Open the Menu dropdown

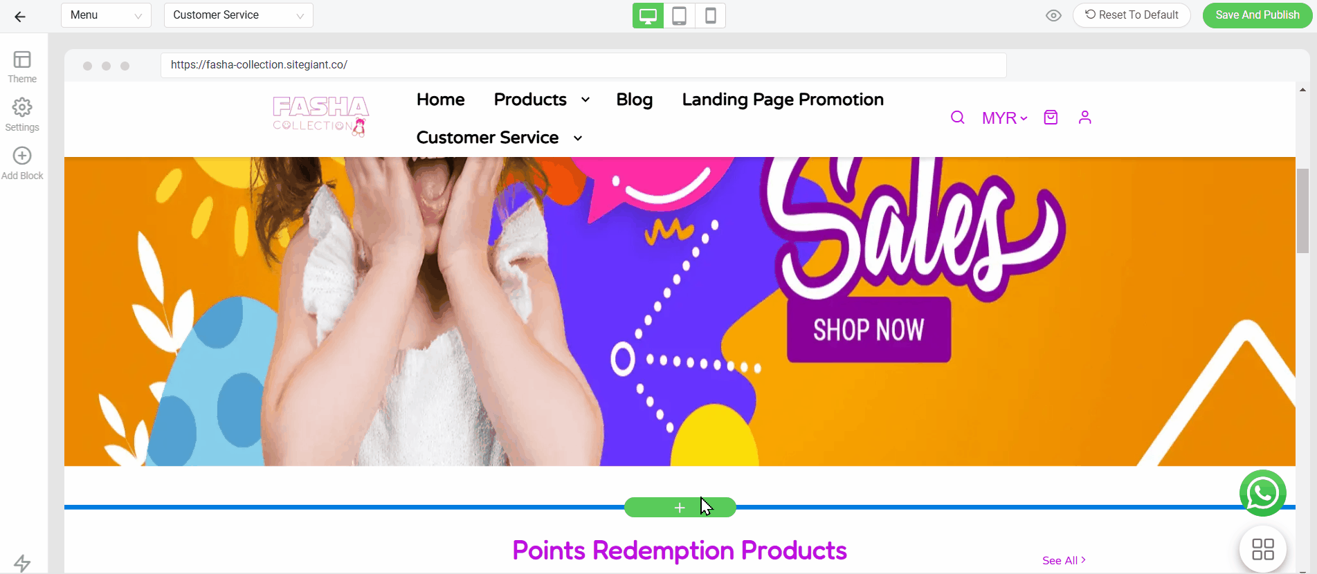pyautogui.click(x=106, y=15)
